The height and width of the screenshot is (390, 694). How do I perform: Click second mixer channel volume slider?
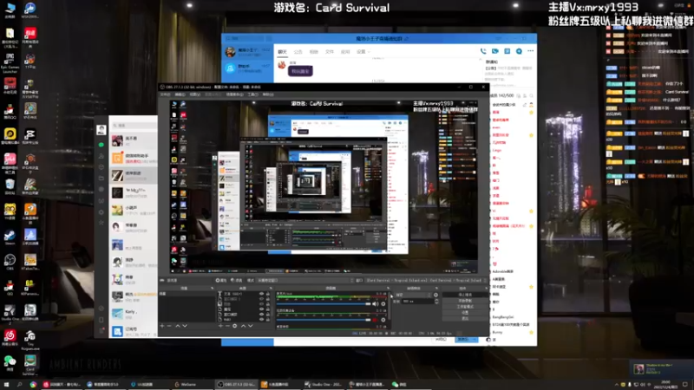[324, 320]
